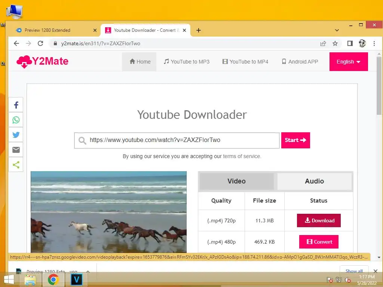The image size is (383, 287).
Task: Click the '11.3 MB' file size cell
Action: coord(264,220)
